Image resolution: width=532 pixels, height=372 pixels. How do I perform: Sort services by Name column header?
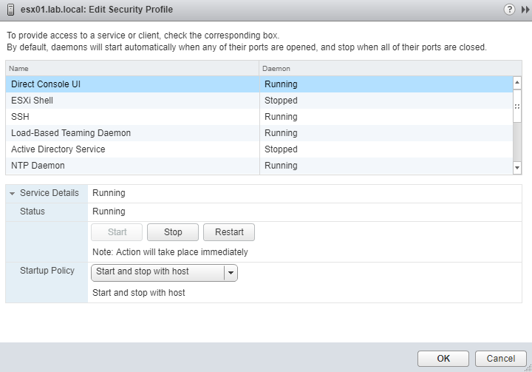133,68
